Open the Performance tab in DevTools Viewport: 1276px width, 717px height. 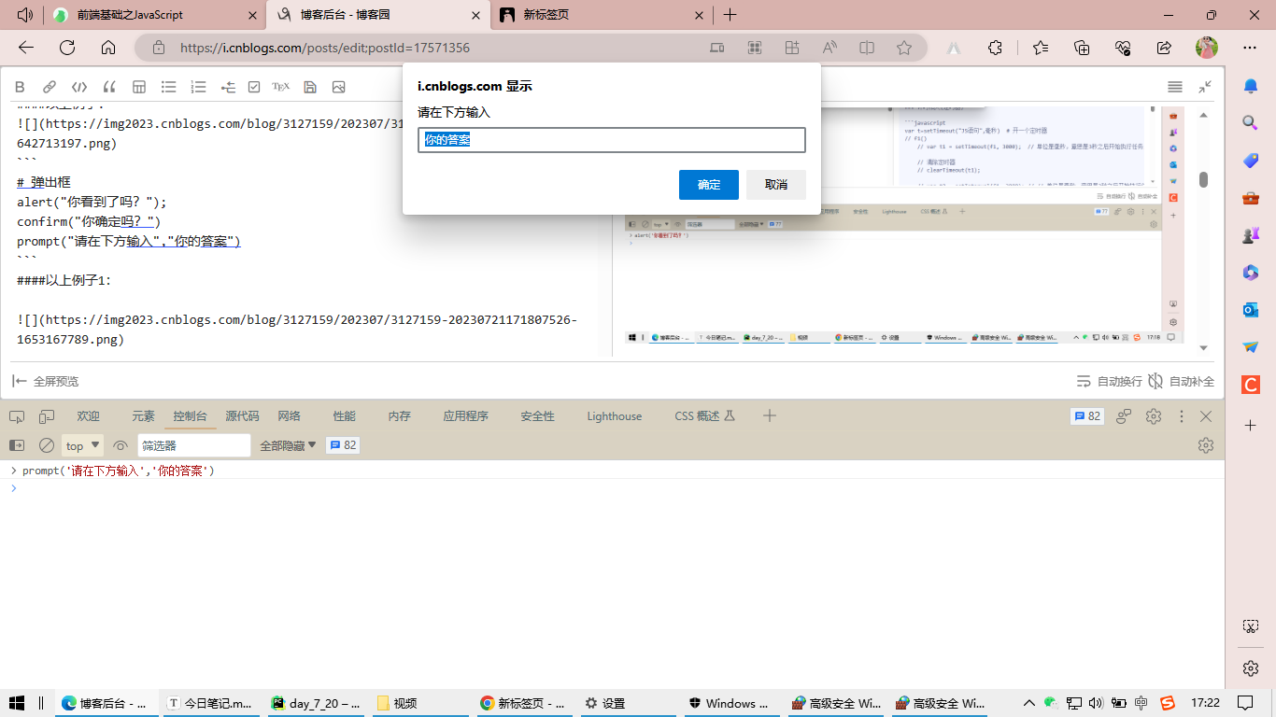click(x=345, y=416)
